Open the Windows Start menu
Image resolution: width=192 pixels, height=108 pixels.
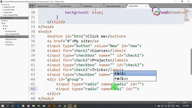pos(2,106)
